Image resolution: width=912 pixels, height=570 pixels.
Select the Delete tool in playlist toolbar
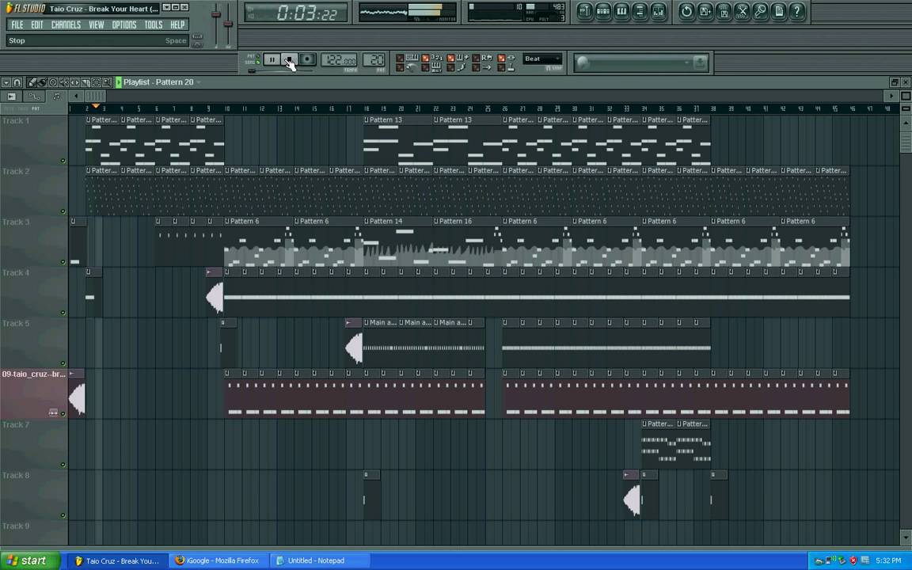[x=53, y=82]
